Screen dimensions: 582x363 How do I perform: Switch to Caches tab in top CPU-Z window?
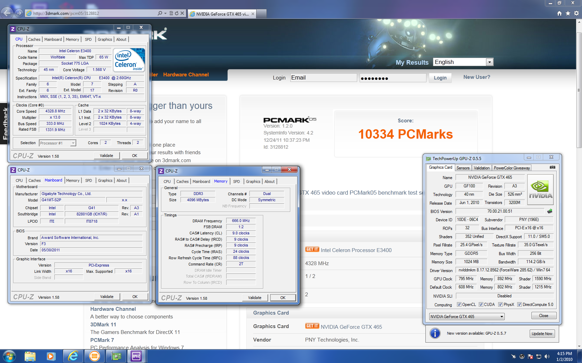pyautogui.click(x=34, y=39)
